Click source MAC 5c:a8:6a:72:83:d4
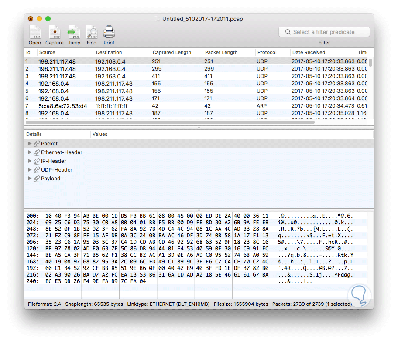This screenshot has width=398, height=344. coord(63,106)
